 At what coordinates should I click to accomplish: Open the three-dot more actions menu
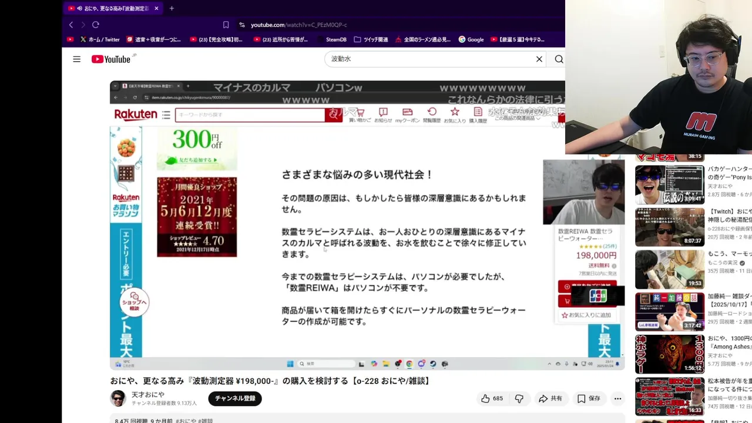(x=617, y=398)
